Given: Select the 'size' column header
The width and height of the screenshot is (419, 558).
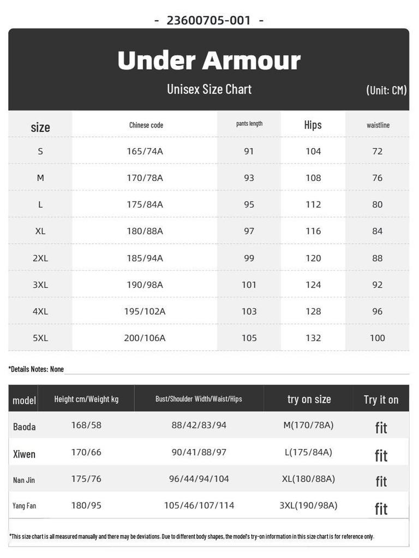Looking at the screenshot, I should (x=40, y=128).
